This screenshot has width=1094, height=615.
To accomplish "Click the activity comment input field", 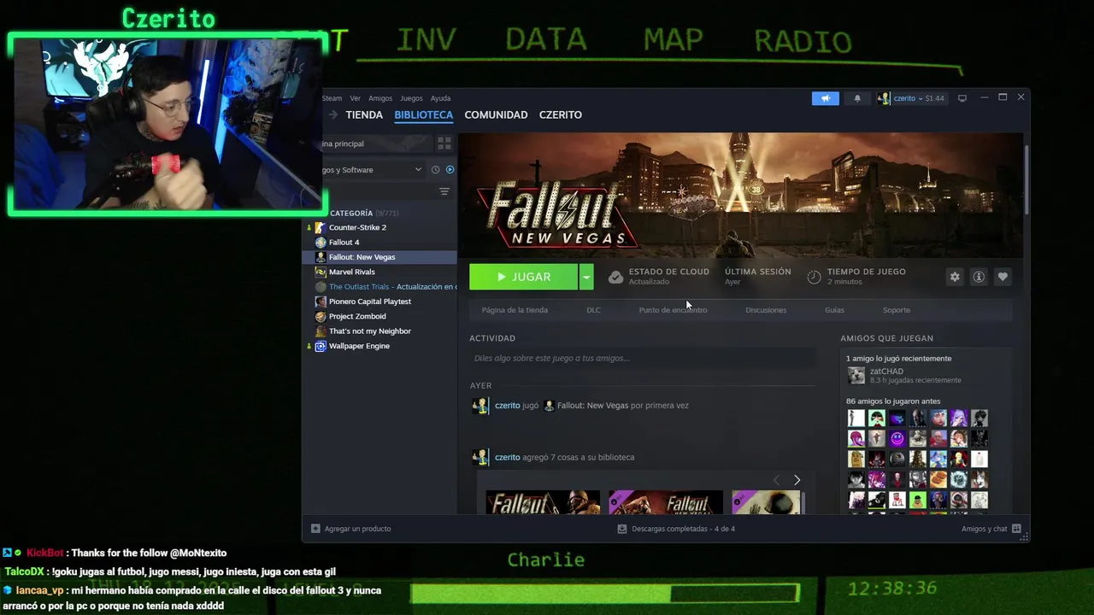I will (x=641, y=358).
